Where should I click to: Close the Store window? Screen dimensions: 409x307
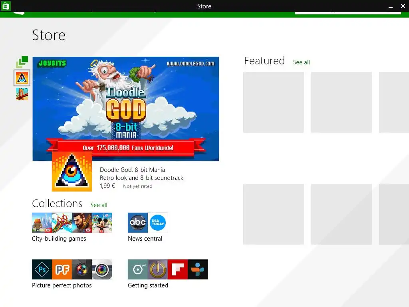tap(403, 6)
